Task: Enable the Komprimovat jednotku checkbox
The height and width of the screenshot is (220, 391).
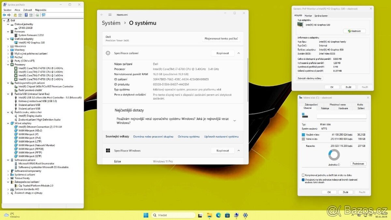Action: click(303, 175)
